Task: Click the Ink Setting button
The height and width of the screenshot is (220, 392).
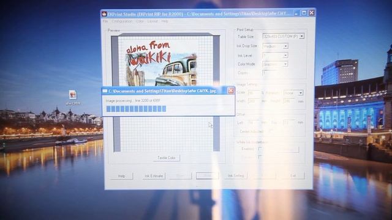Action: pos(236,176)
